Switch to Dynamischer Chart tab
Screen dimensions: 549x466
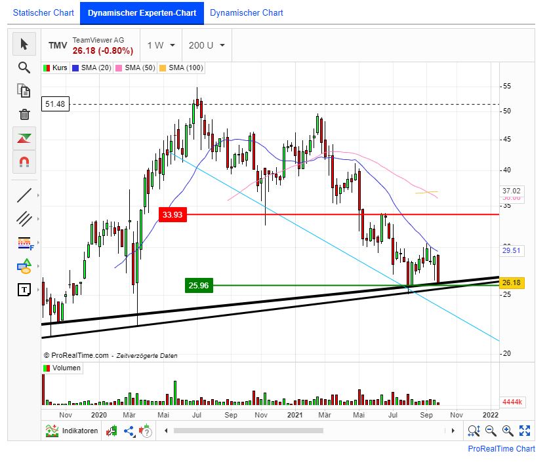[247, 13]
